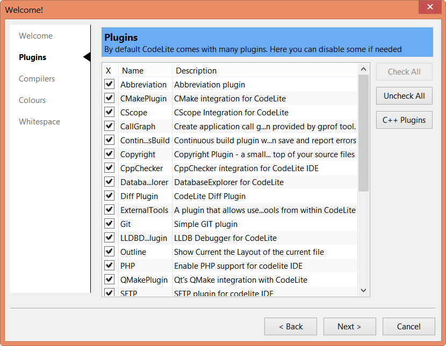Uncheck the Diff Plugin checkbox
The image size is (446, 346).
tap(109, 196)
